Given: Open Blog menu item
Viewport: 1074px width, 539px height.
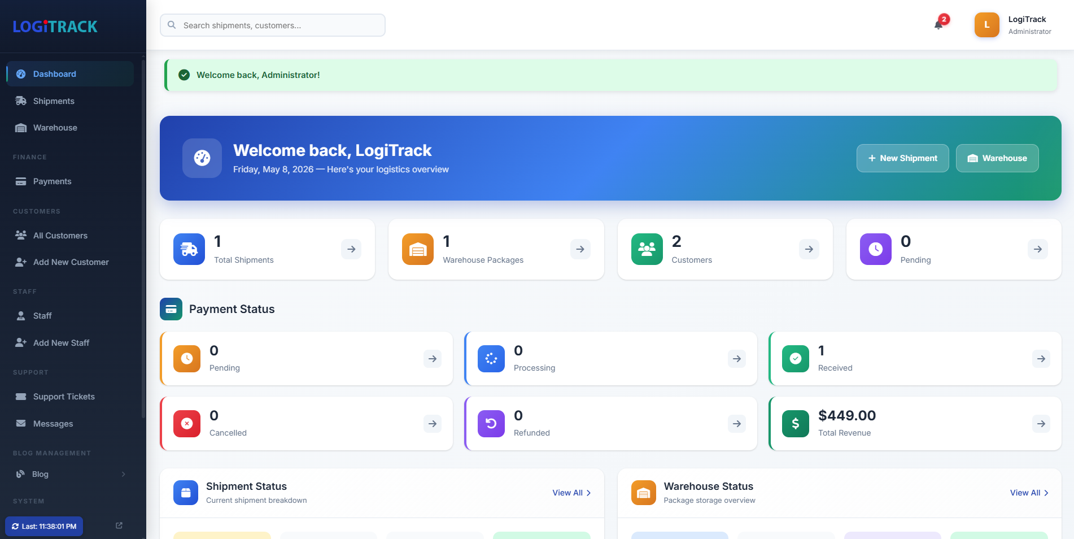Looking at the screenshot, I should (x=70, y=474).
